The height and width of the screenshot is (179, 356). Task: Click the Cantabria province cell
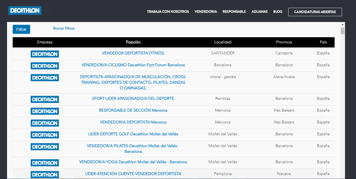[284, 53]
